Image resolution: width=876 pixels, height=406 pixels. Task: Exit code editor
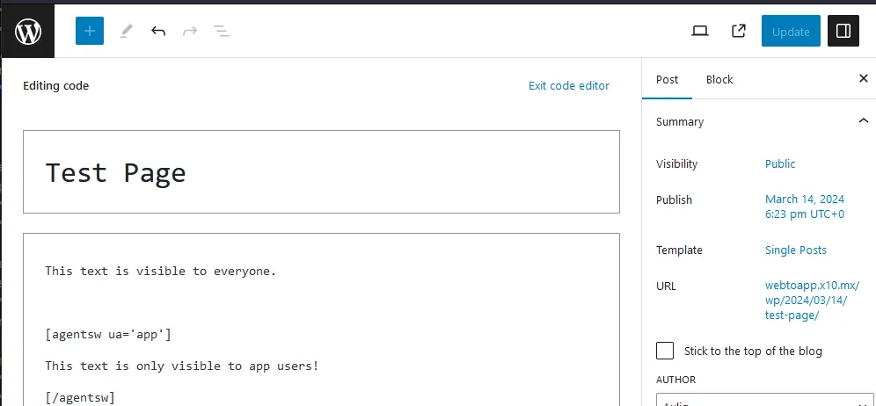569,85
